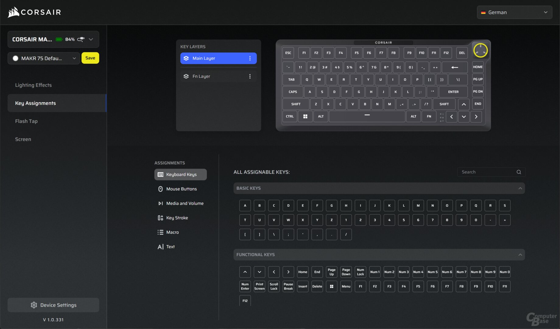Select the HOME key on keyboard
This screenshot has width=560, height=329.
(x=478, y=67)
